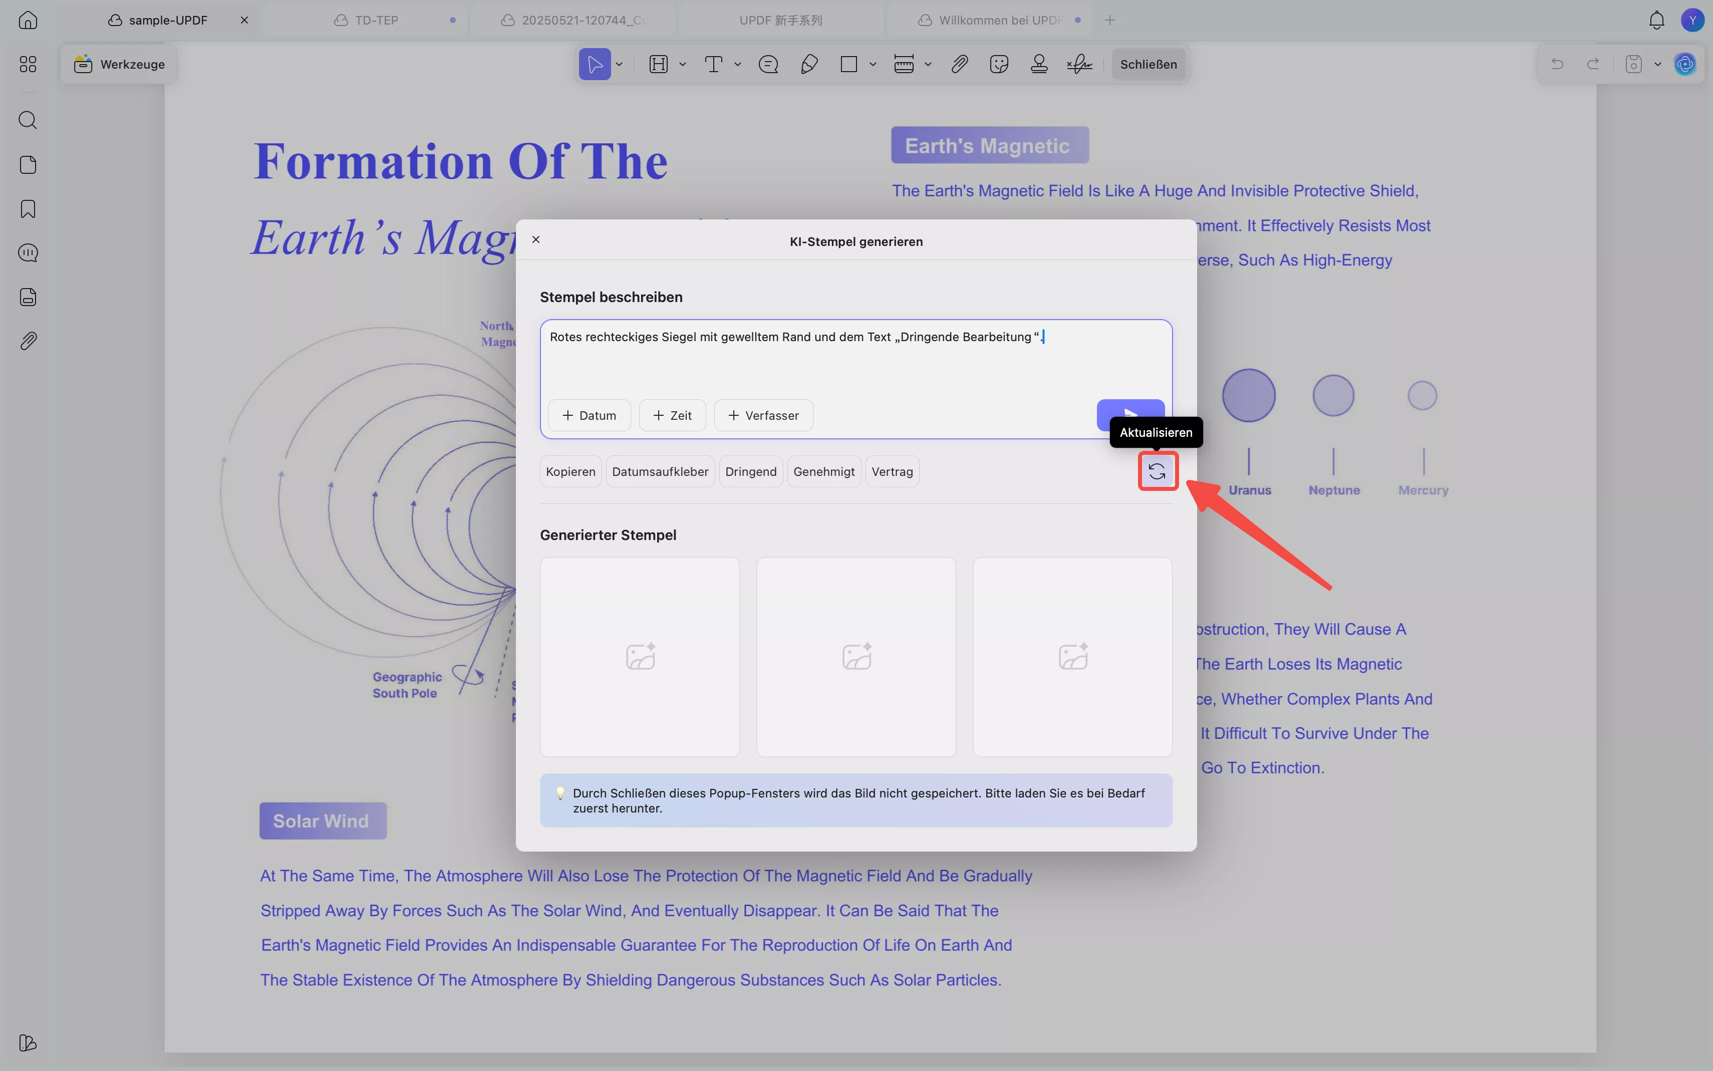Image resolution: width=1713 pixels, height=1071 pixels.
Task: Click the Aktualisieren refresh icon
Action: pos(1157,471)
